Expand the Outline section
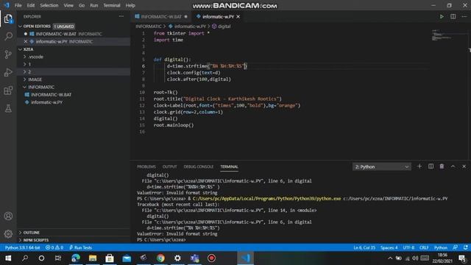This screenshot has width=471, height=265. click(31, 233)
